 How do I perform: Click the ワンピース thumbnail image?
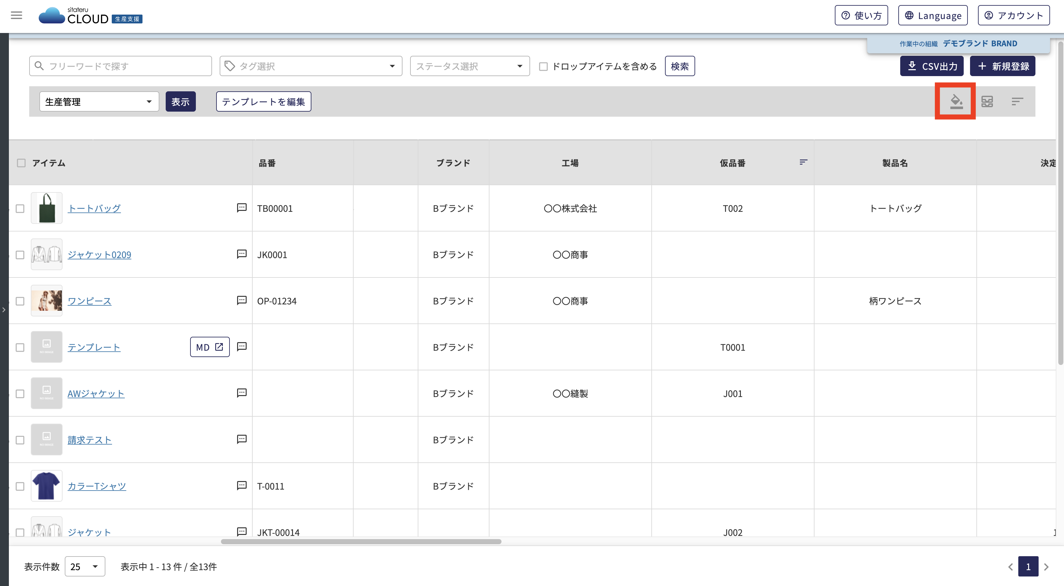47,300
